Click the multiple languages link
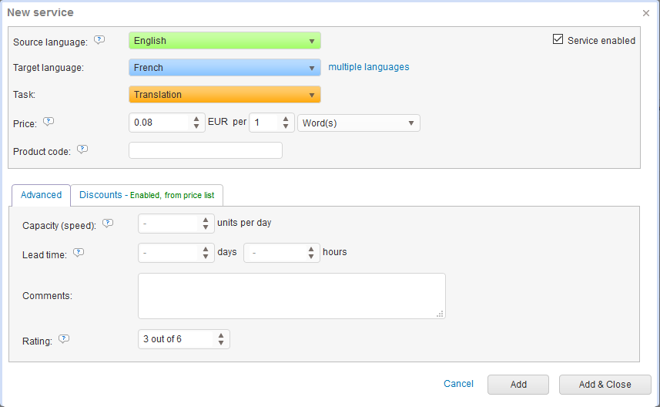 [369, 67]
